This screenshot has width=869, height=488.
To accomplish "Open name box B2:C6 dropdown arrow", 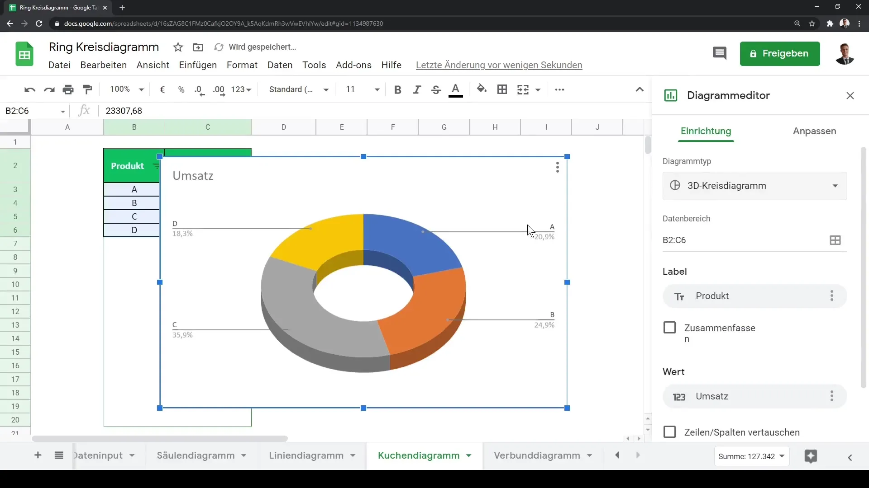I will coord(63,111).
